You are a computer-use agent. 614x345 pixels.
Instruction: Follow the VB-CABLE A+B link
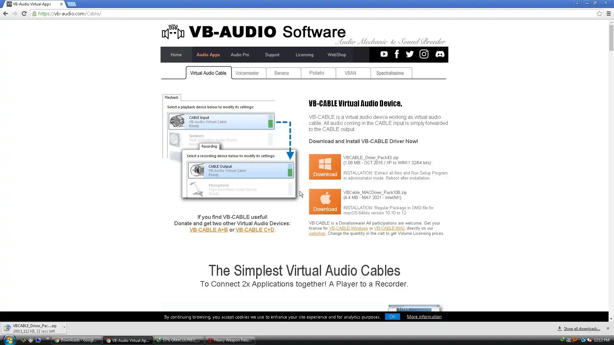(209, 230)
